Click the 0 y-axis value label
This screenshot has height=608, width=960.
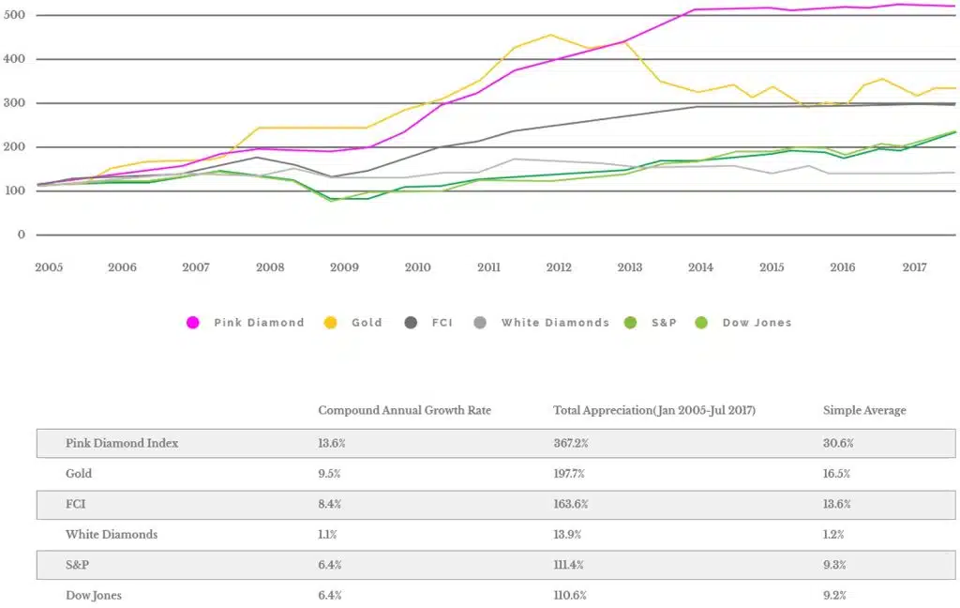pyautogui.click(x=22, y=235)
